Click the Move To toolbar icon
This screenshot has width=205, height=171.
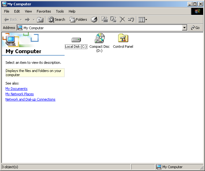tap(105, 19)
